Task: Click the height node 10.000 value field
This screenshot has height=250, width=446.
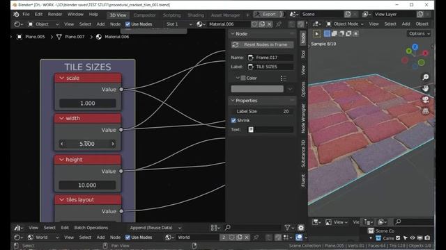Action: [87, 185]
